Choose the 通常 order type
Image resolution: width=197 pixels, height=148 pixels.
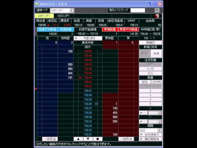tap(150, 65)
